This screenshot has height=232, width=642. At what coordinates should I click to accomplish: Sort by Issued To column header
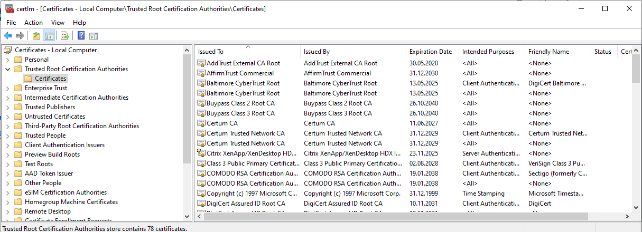pyautogui.click(x=247, y=52)
